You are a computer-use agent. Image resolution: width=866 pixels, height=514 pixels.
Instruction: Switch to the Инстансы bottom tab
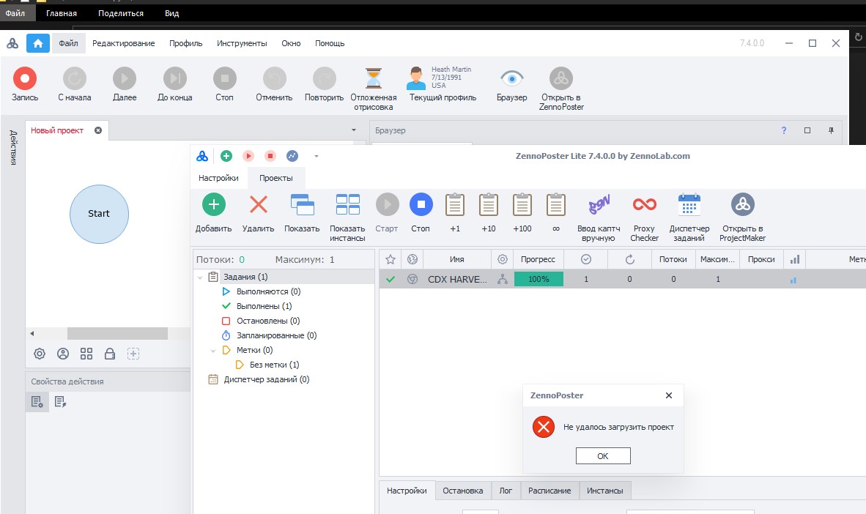tap(604, 491)
